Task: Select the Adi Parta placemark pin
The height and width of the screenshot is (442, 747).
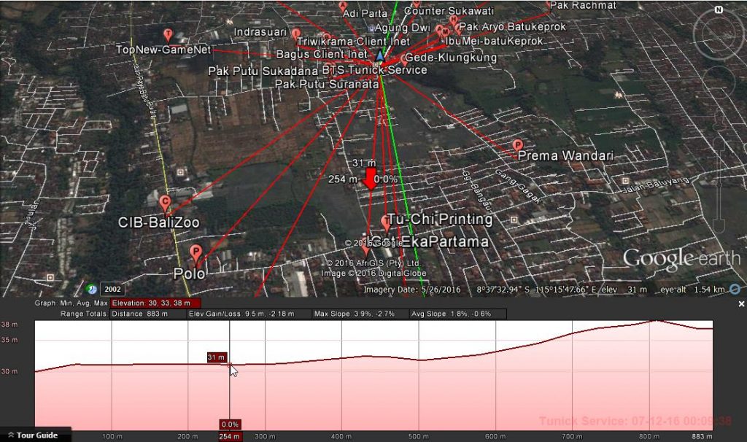Action: 343,7
